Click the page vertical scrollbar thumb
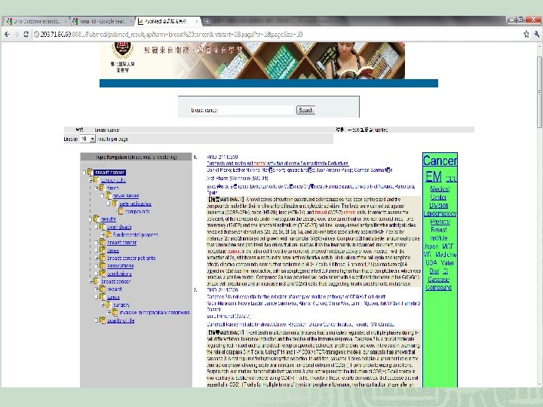The width and height of the screenshot is (543, 407). click(x=539, y=92)
